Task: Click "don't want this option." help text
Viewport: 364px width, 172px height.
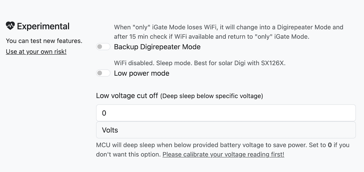Action: (128, 154)
